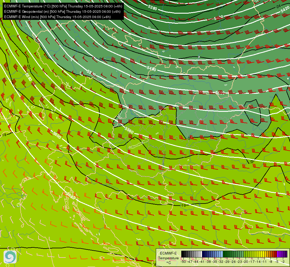Pick the black swatch at the legend's left end
This screenshot has height=267, width=290.
[182, 254]
